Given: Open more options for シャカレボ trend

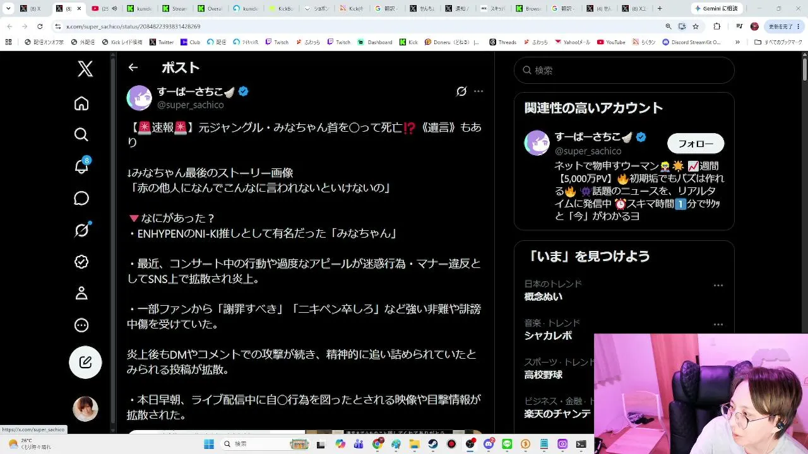Looking at the screenshot, I should 718,325.
